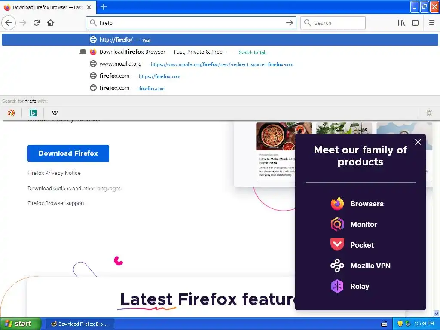The image size is (440, 330).
Task: Open the hamburger application menu
Action: tap(431, 23)
